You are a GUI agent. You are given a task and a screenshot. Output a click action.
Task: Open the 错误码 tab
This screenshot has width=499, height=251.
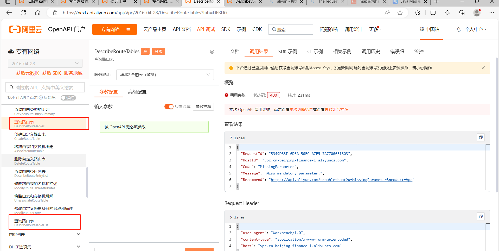[397, 52]
